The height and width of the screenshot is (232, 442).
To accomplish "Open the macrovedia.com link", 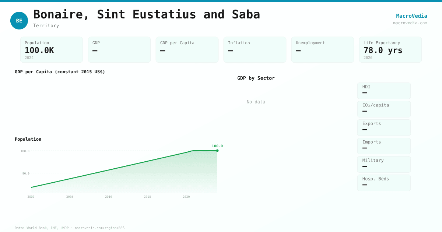I will click(x=410, y=23).
